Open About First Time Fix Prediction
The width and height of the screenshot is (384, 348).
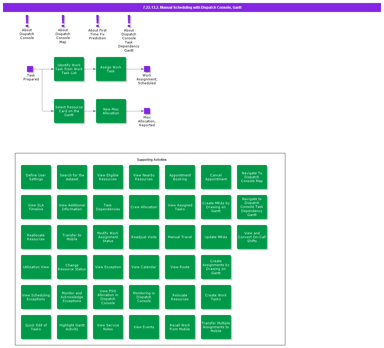click(97, 20)
